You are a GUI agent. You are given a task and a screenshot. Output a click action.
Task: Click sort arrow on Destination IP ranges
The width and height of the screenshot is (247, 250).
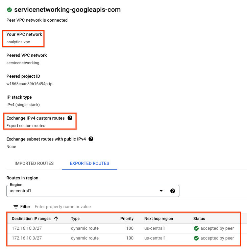(56, 219)
